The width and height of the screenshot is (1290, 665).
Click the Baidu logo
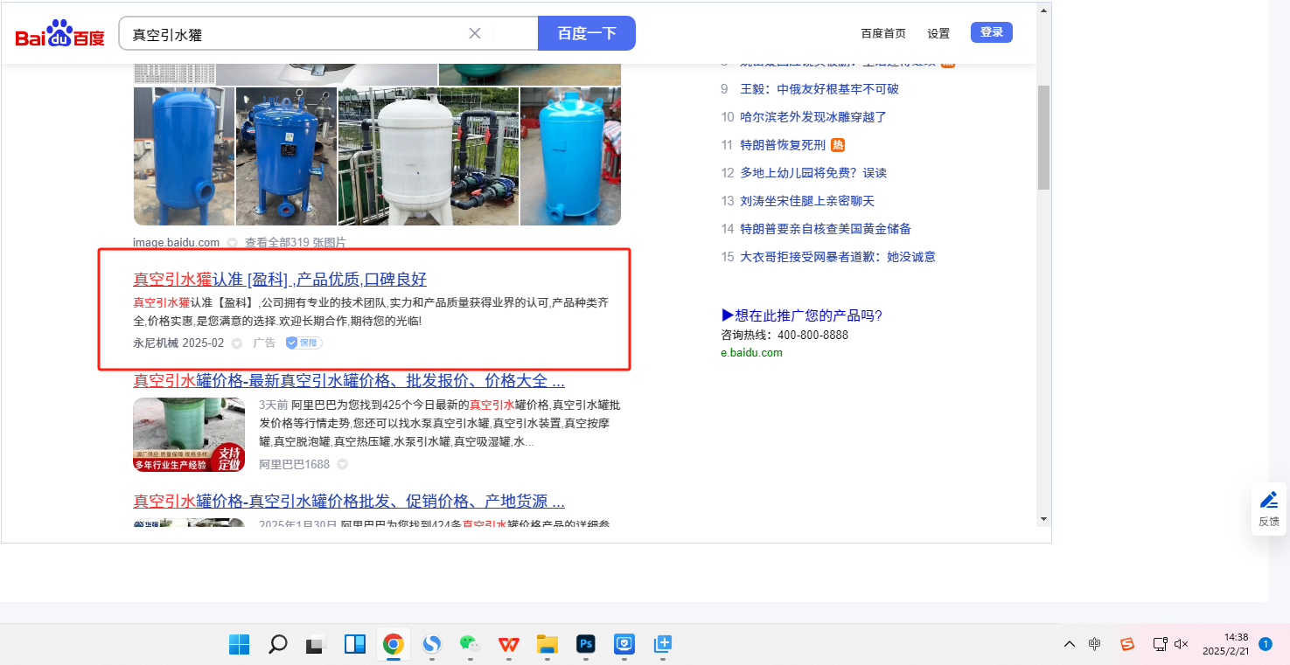point(59,34)
